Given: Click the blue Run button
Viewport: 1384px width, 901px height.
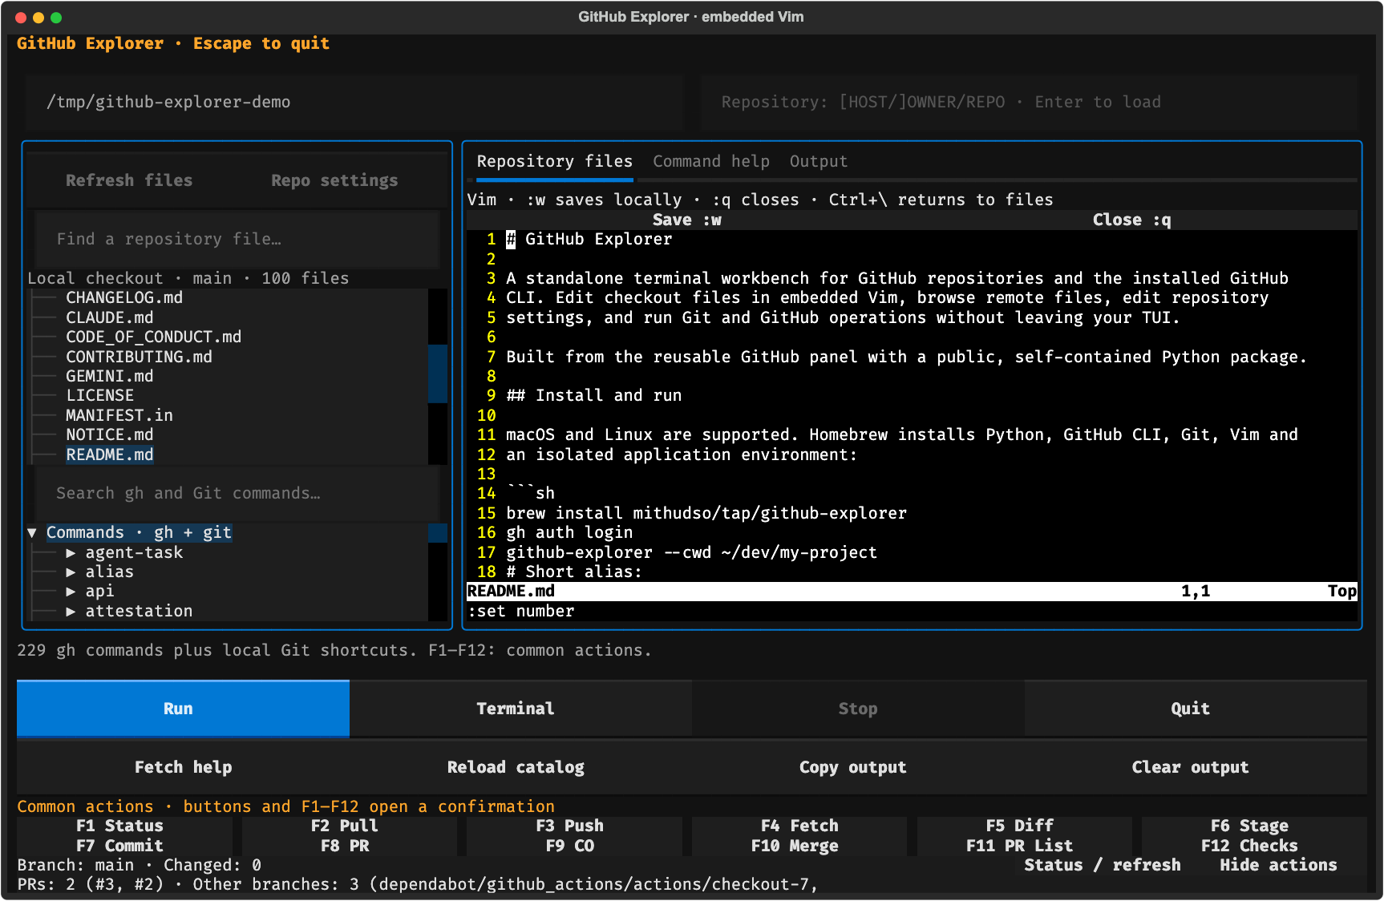Looking at the screenshot, I should tap(183, 709).
